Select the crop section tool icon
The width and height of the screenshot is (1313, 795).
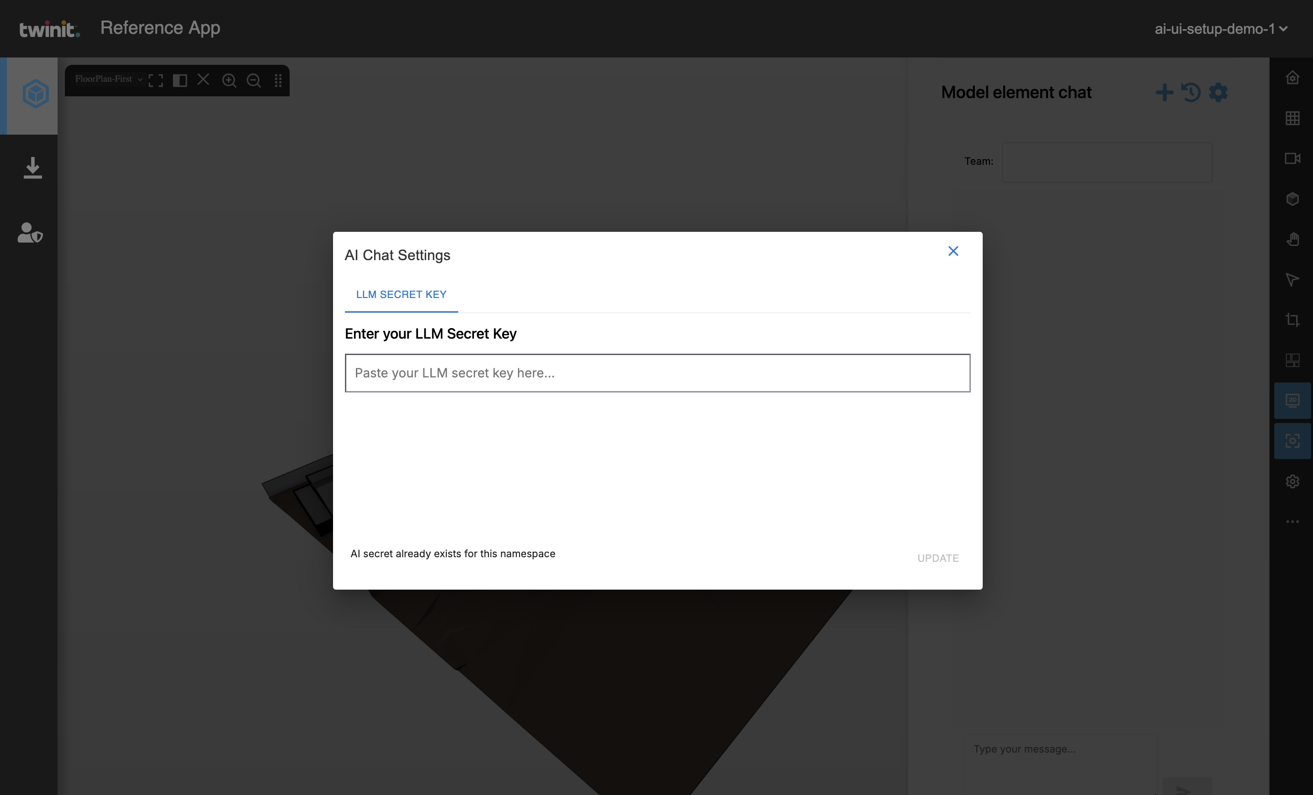(x=1292, y=320)
